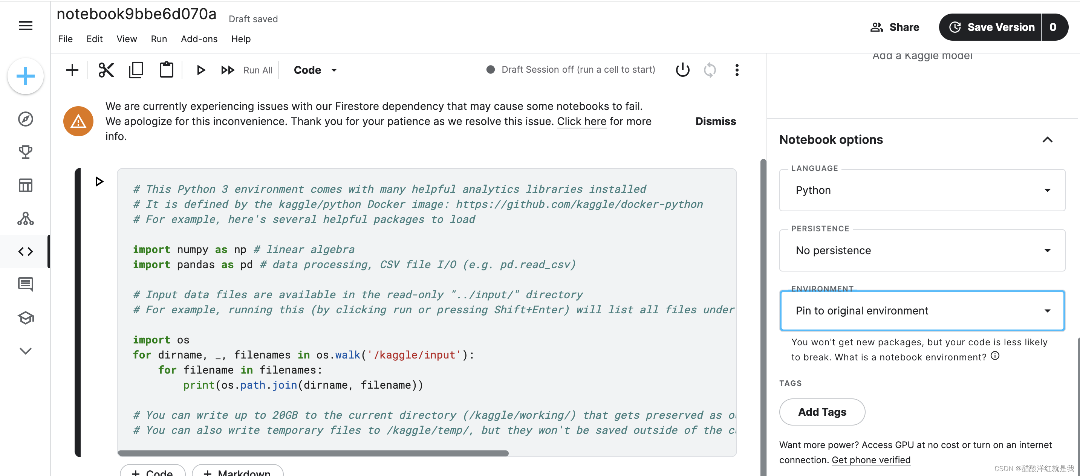Open Models icon in left sidebar
Screen dimensions: 1080x476
coord(26,218)
